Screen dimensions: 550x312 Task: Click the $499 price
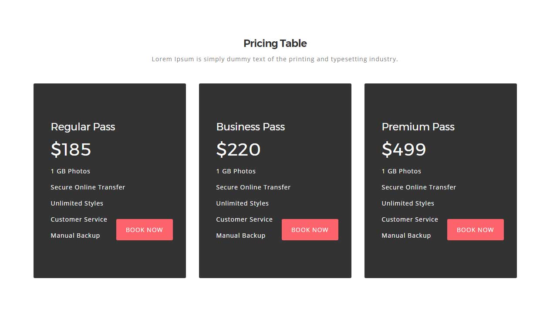(x=404, y=149)
